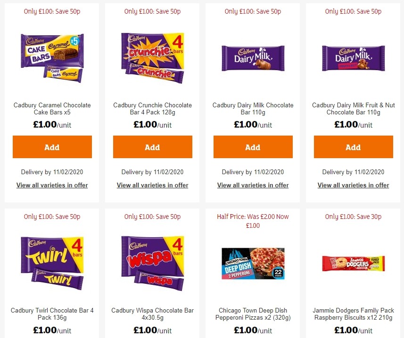Open the Jammie Dodgers Raspberry Biscuits product page
Viewport: 404px width, 338px height.
coord(353,314)
